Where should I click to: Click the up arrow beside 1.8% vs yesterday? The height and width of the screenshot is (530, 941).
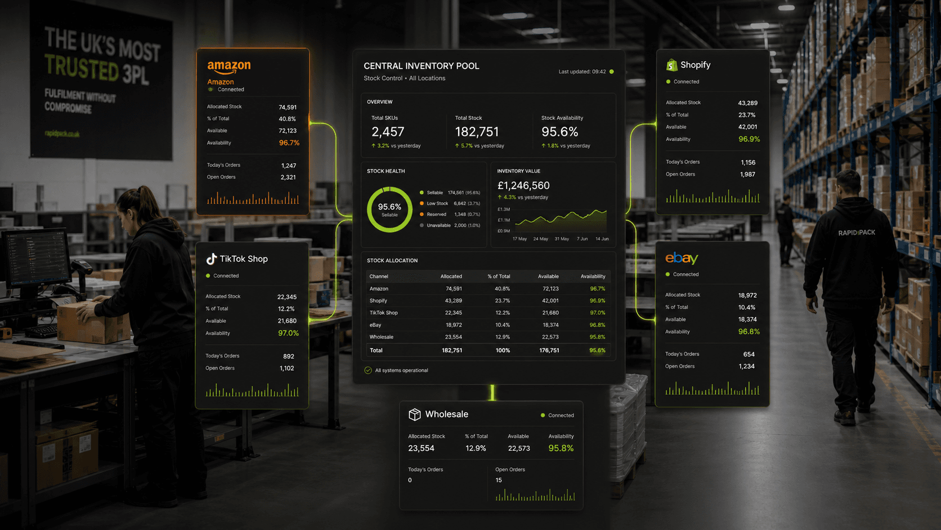click(544, 146)
